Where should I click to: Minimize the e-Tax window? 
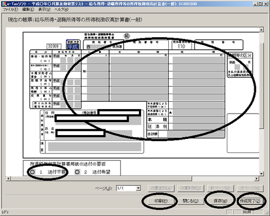tap(255, 4)
